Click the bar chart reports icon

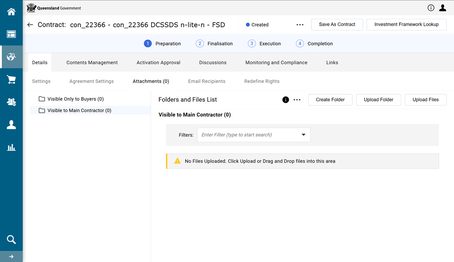click(11, 147)
